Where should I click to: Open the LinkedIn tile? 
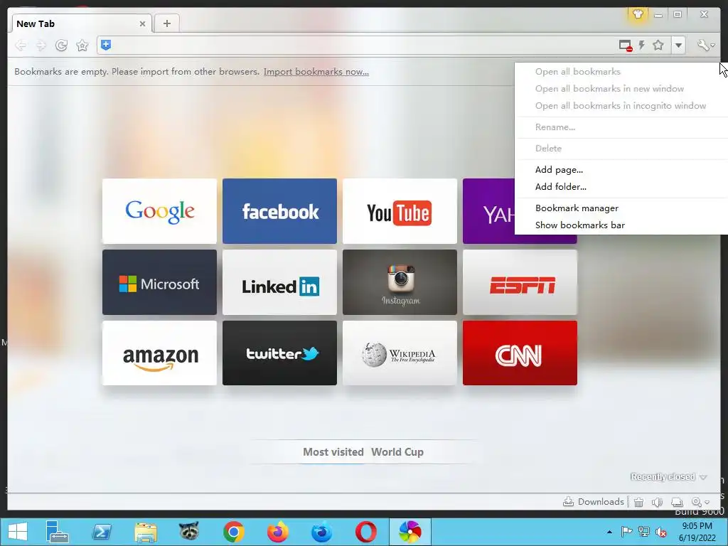279,282
